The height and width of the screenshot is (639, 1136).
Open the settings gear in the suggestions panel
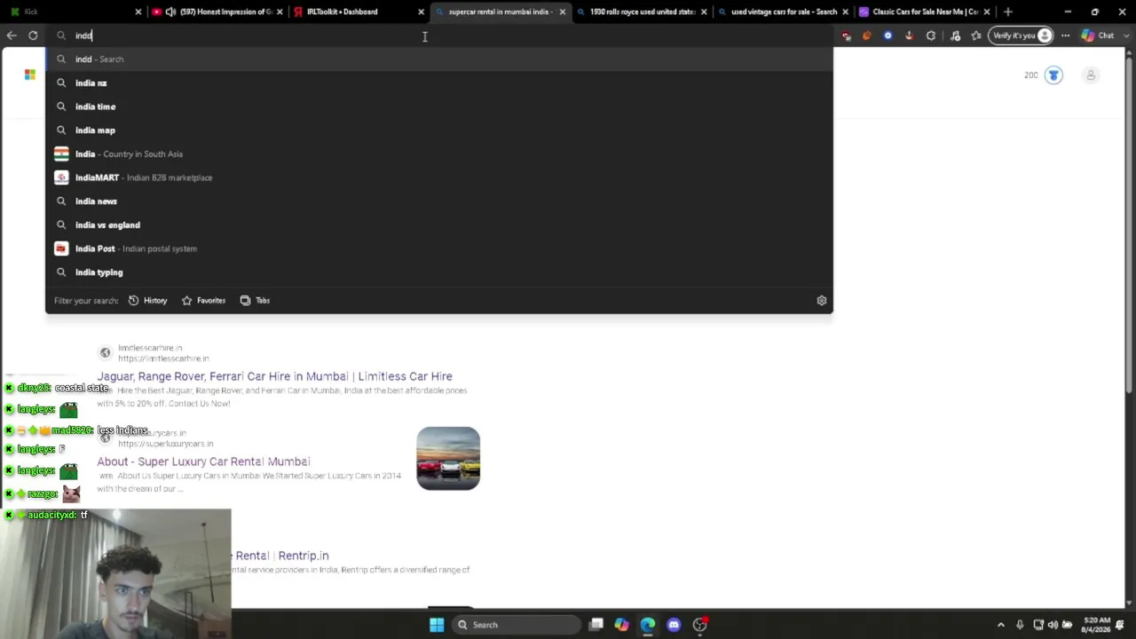[822, 301]
